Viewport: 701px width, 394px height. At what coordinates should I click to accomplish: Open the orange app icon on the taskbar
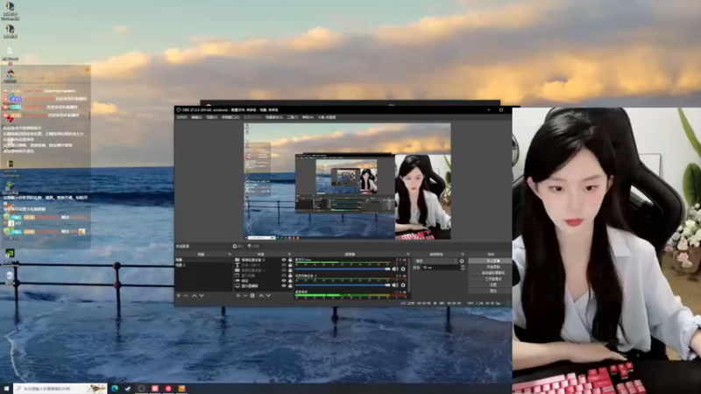point(181,389)
